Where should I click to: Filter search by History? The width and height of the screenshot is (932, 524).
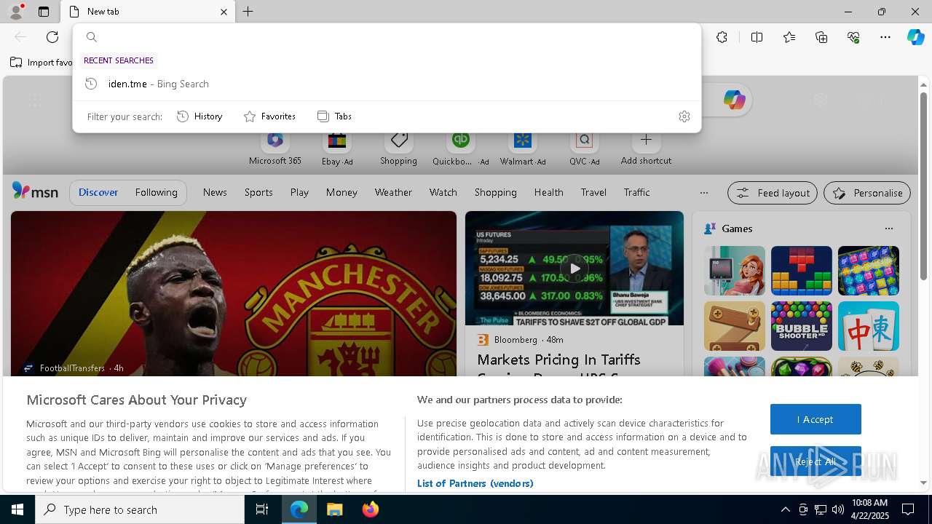click(200, 116)
